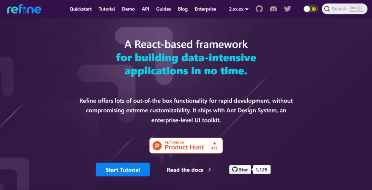Open the Twitter bird icon
The height and width of the screenshot is (190, 372).
tap(287, 9)
